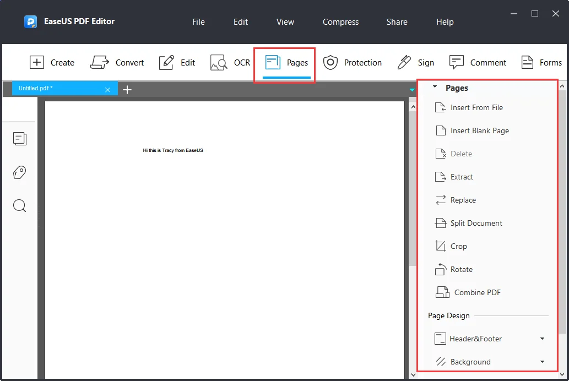Click the text 'Hi this is Tracy from EaseUS'
569x381 pixels.
pos(173,150)
